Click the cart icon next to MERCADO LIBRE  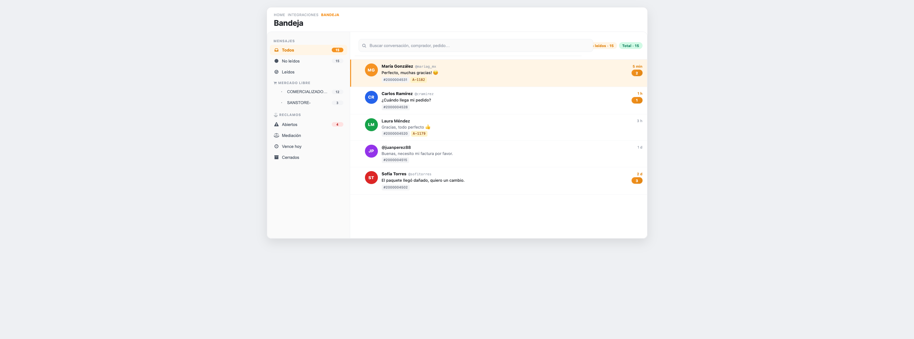275,83
